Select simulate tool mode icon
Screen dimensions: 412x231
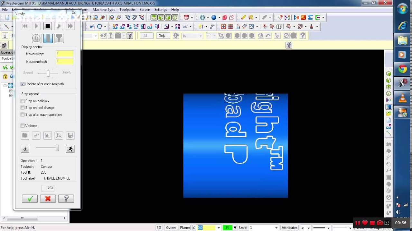tap(48, 38)
